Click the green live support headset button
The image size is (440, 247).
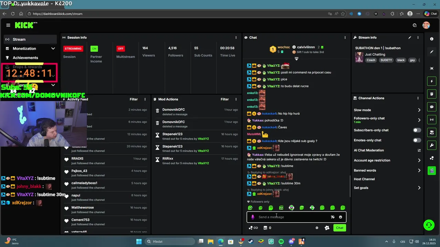[x=429, y=225]
